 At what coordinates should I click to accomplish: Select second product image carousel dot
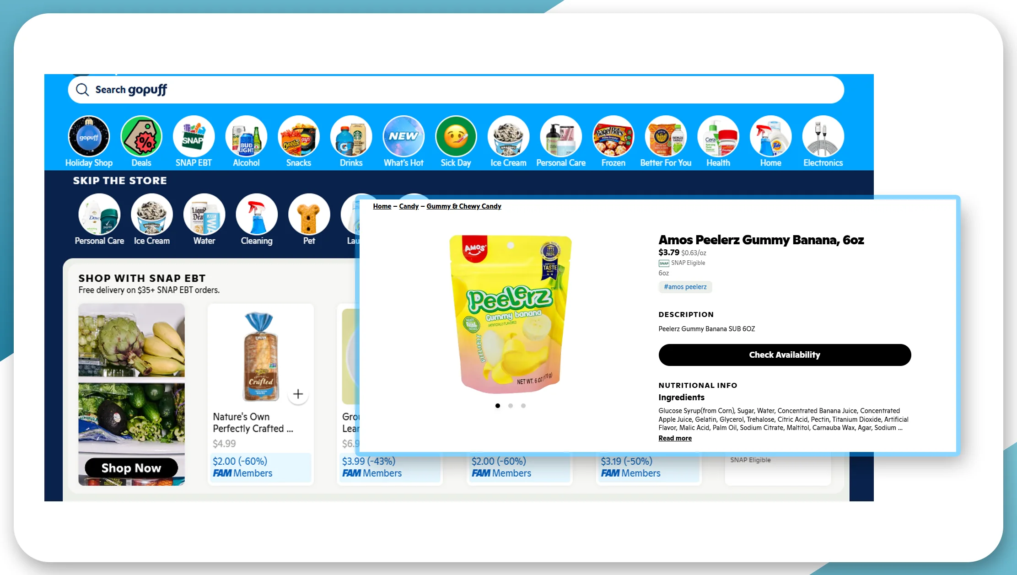pyautogui.click(x=511, y=406)
